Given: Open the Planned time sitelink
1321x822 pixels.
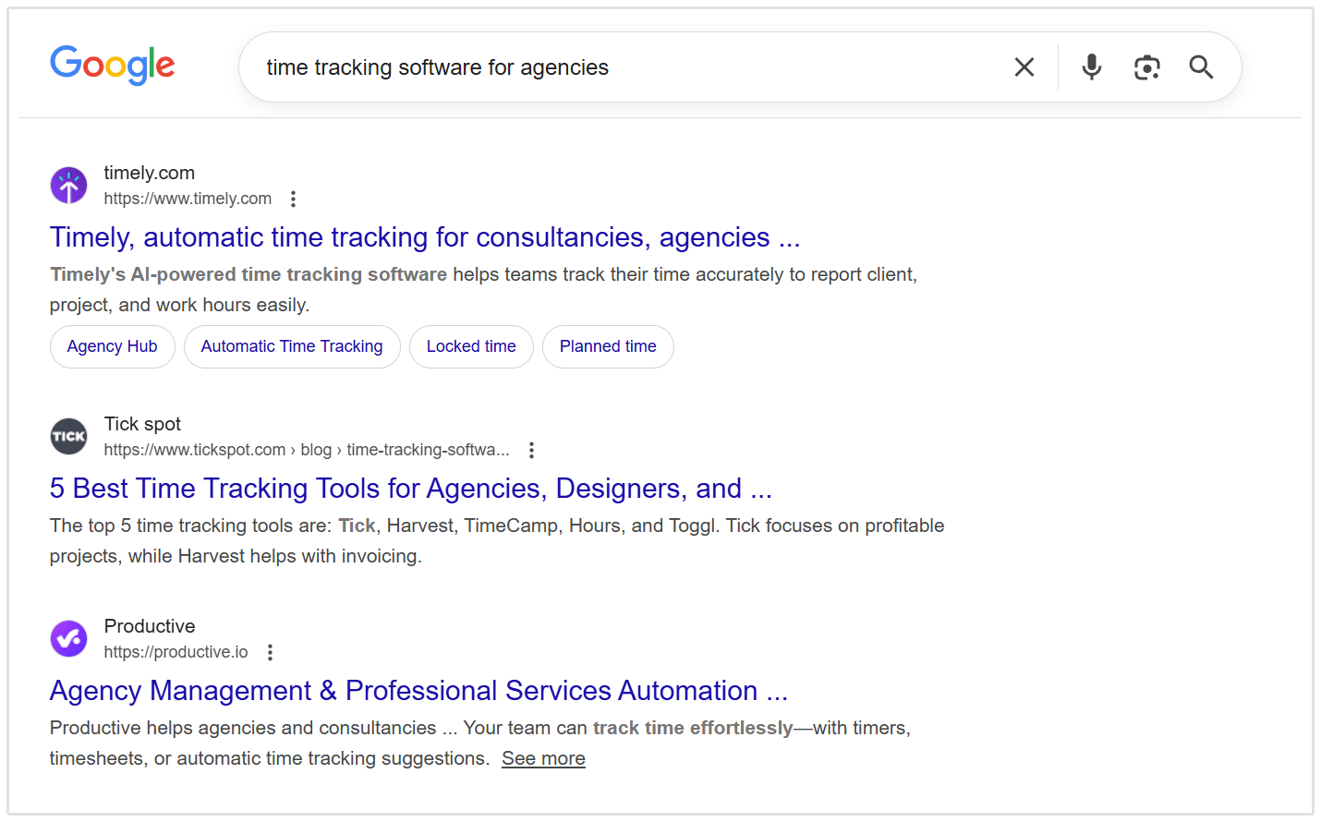Looking at the screenshot, I should [608, 346].
